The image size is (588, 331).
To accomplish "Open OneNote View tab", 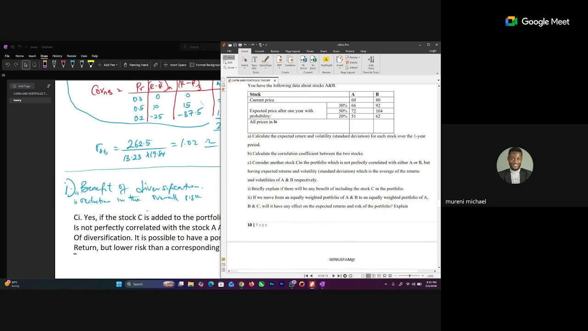I will pos(84,56).
